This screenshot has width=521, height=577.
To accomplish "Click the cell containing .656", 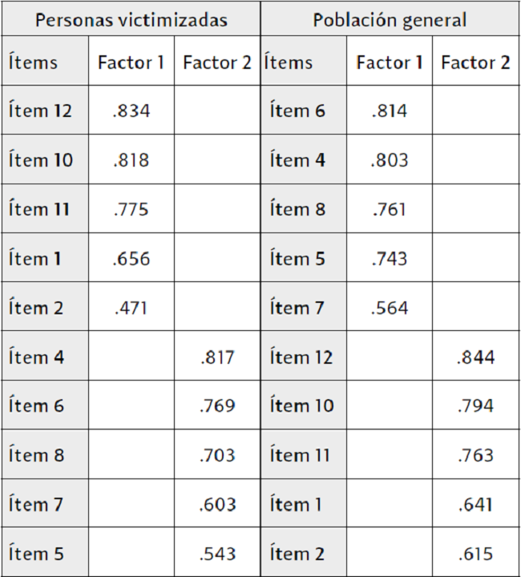I will (x=131, y=259).
